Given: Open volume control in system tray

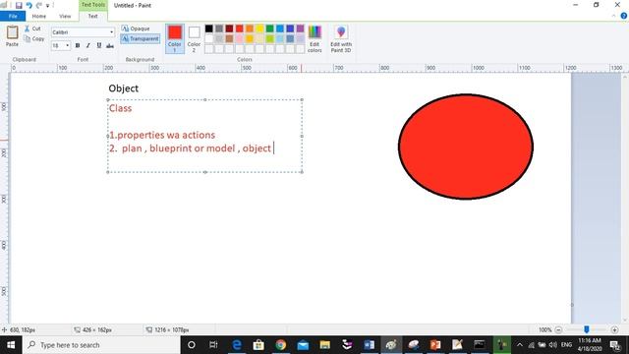Looking at the screenshot, I should (x=552, y=345).
